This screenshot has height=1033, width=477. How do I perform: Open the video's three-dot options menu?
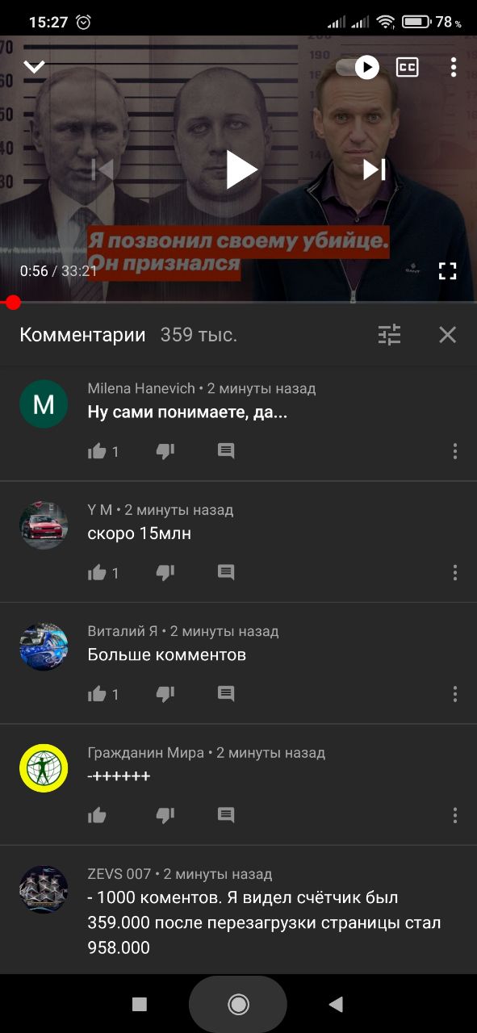[x=454, y=67]
